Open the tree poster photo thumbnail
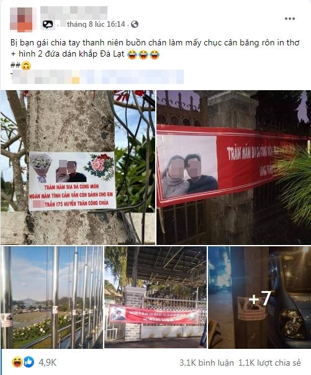The height and width of the screenshot is (375, 311). coord(78,167)
